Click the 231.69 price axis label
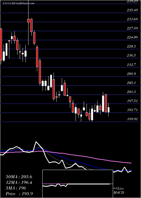Screen dimensions: 141x198 point(132,19)
